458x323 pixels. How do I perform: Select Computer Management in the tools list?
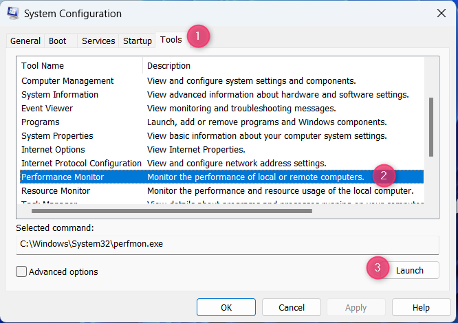67,80
